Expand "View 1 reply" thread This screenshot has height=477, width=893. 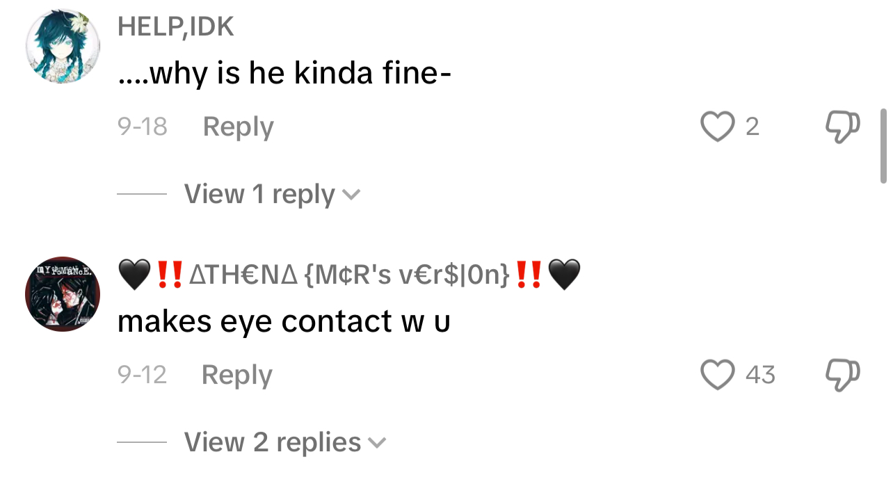[259, 195]
